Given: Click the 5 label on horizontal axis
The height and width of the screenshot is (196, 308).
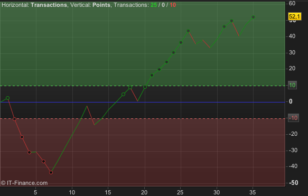Looking at the screenshot, I should [35, 192].
